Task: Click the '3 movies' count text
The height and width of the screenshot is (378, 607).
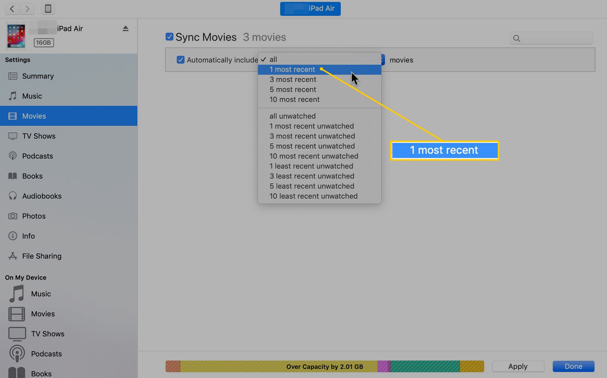Action: coord(264,37)
